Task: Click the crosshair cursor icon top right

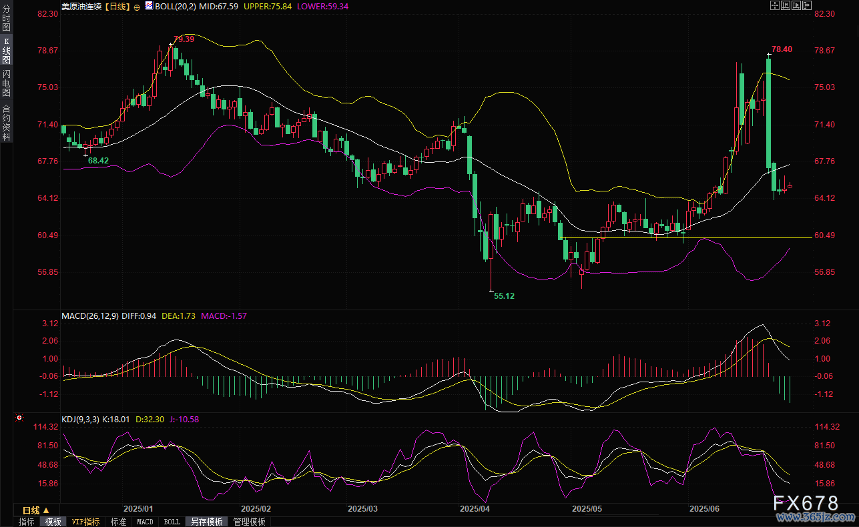Action: click(x=775, y=5)
